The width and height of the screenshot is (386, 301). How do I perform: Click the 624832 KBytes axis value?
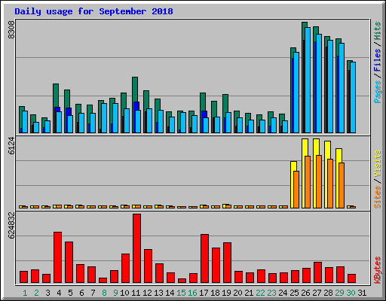11,226
